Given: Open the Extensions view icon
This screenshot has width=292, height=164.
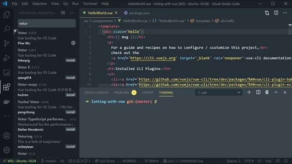Looking at the screenshot, I should pos(6,87).
